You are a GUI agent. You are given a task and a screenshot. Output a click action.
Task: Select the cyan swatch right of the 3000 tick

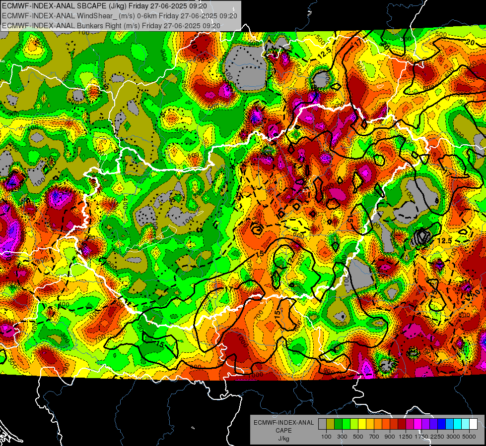click(458, 424)
